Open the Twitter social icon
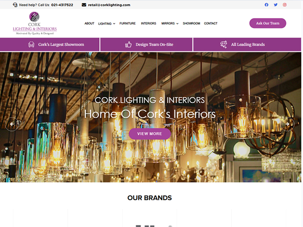303x227 pixels. pyautogui.click(x=276, y=5)
